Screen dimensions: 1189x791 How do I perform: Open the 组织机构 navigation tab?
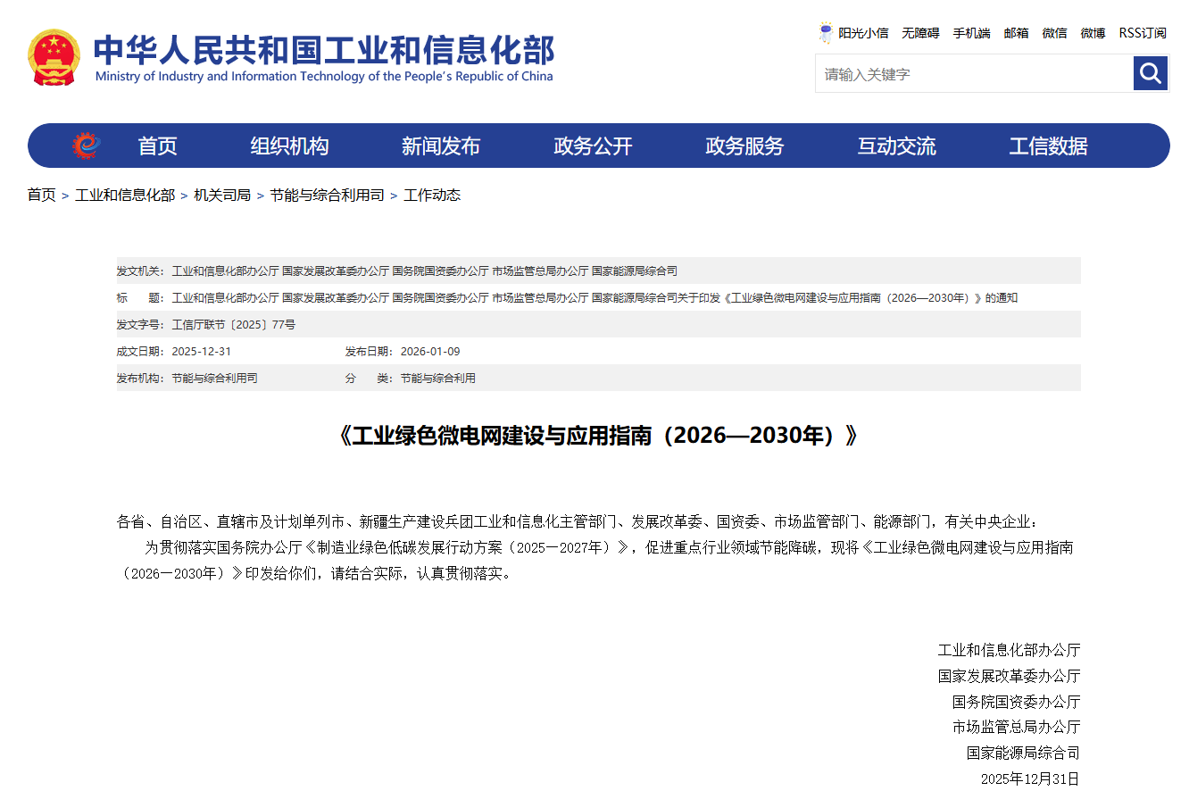289,146
